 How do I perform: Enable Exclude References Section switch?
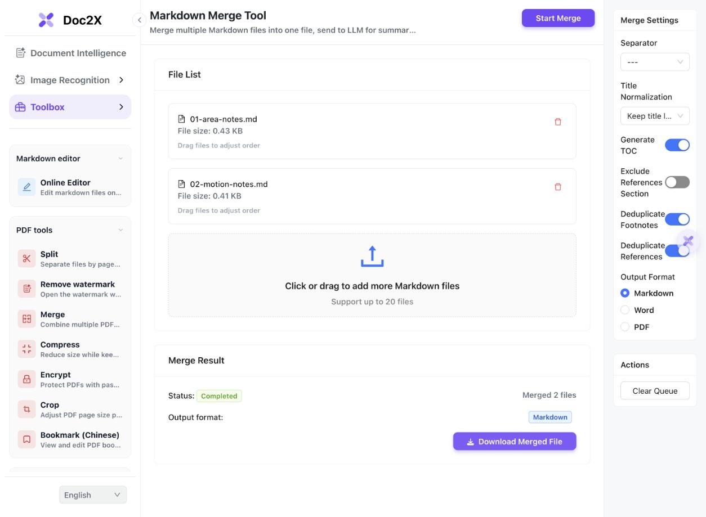pos(677,182)
